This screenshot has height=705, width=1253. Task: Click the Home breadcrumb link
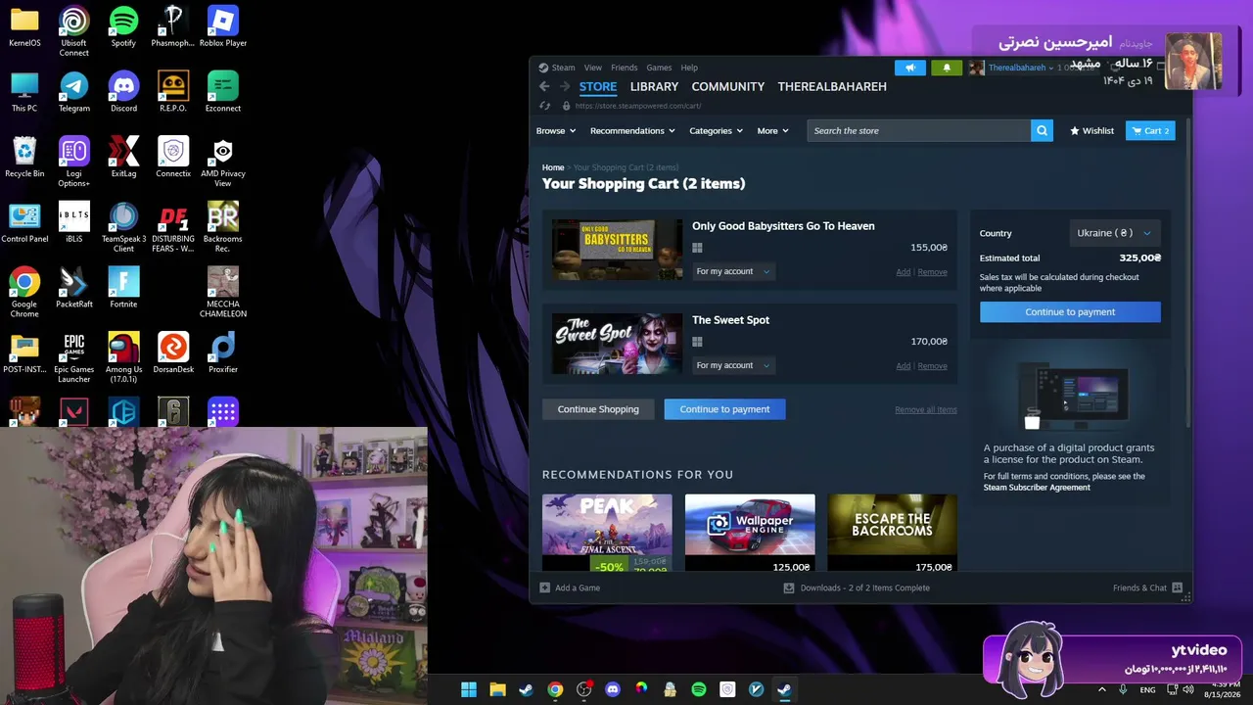coord(553,167)
